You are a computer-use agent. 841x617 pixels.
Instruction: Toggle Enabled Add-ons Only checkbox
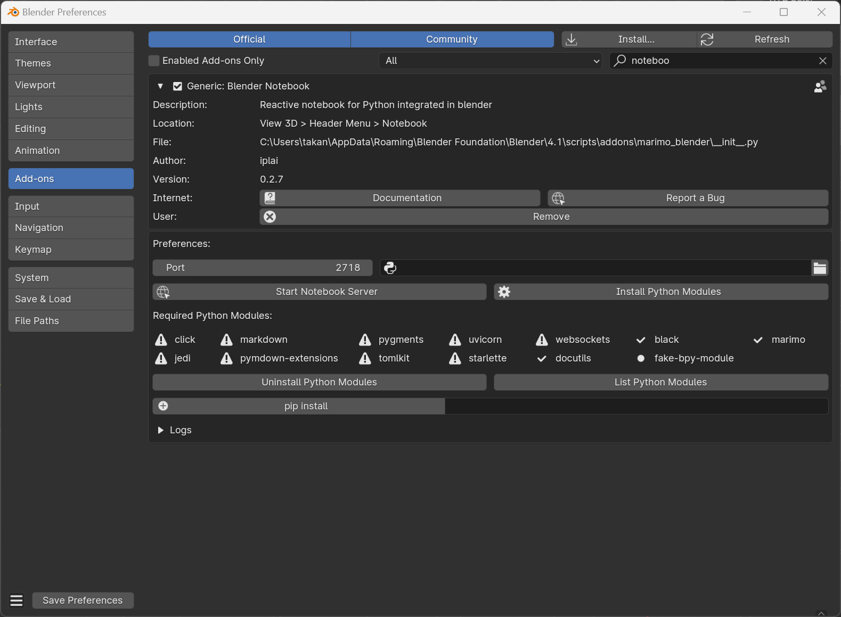click(154, 61)
